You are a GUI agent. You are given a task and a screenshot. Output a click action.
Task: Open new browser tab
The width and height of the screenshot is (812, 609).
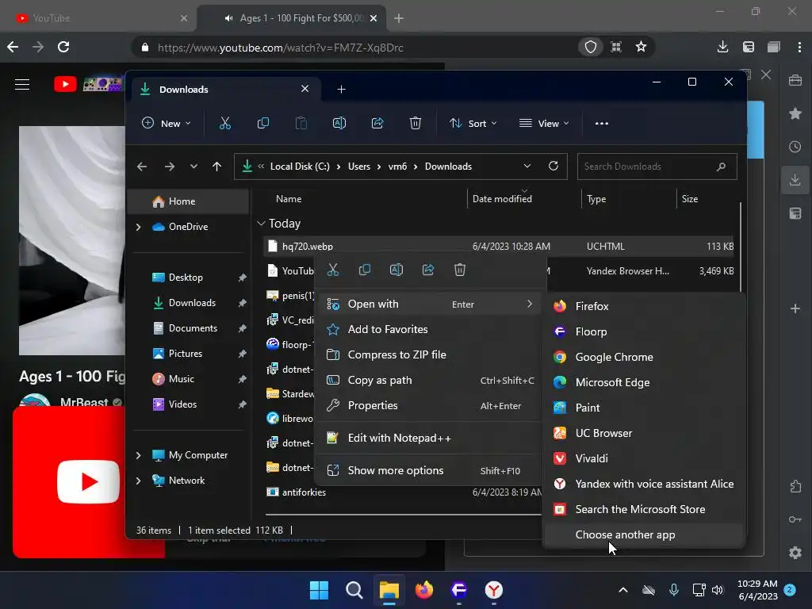[x=398, y=18]
